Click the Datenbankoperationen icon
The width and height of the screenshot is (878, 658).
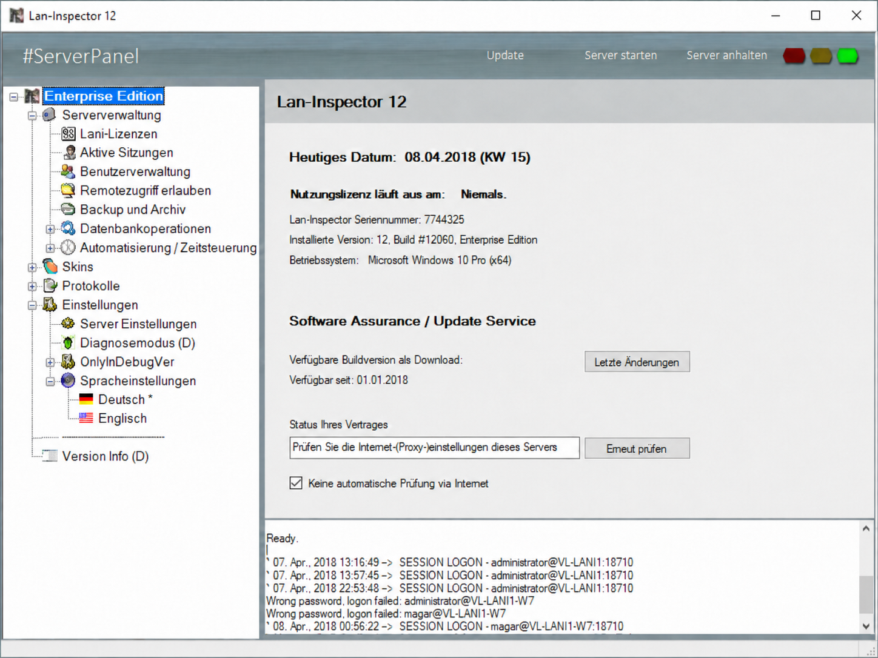(69, 228)
